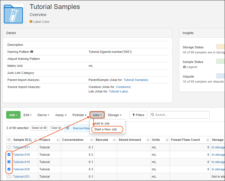Viewport: 225px width, 181px height.
Task: Open the Picklists dropdown menu
Action: [79, 115]
